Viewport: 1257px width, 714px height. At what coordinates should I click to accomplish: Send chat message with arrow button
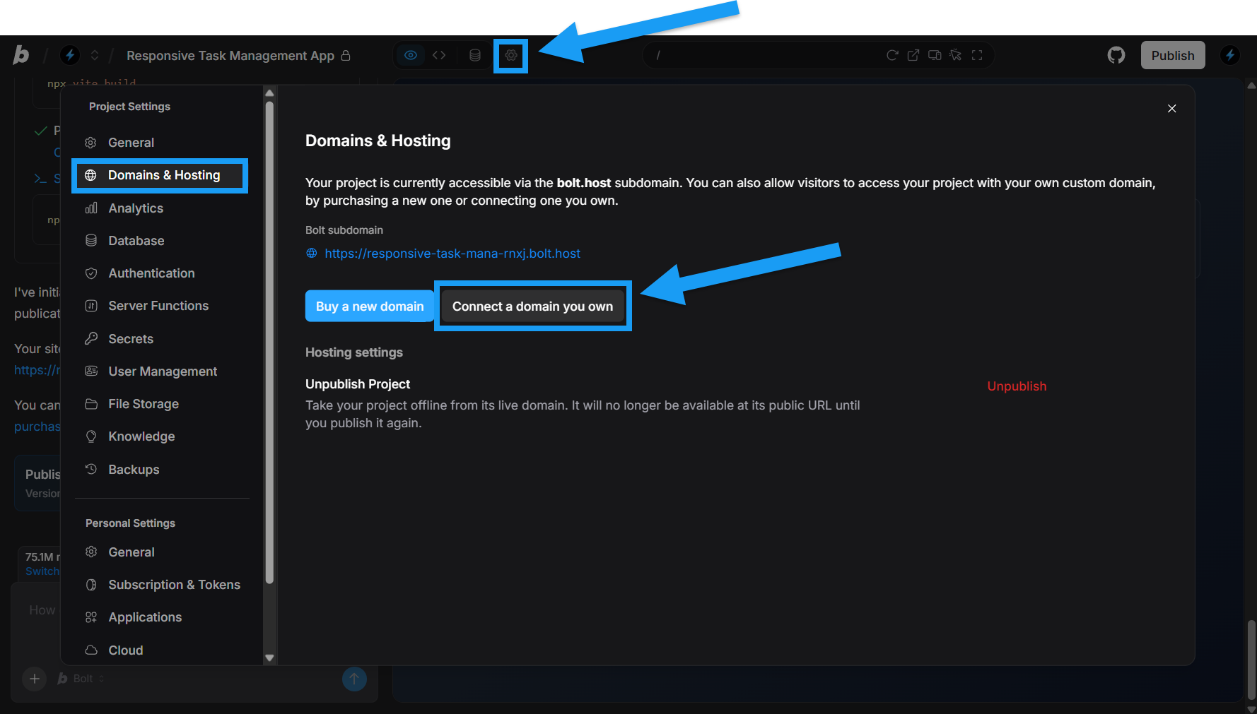(354, 679)
